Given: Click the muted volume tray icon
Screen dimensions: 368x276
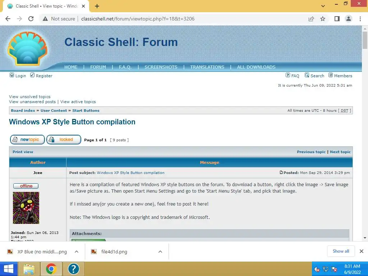Looking at the screenshot, I should click(x=317, y=269).
